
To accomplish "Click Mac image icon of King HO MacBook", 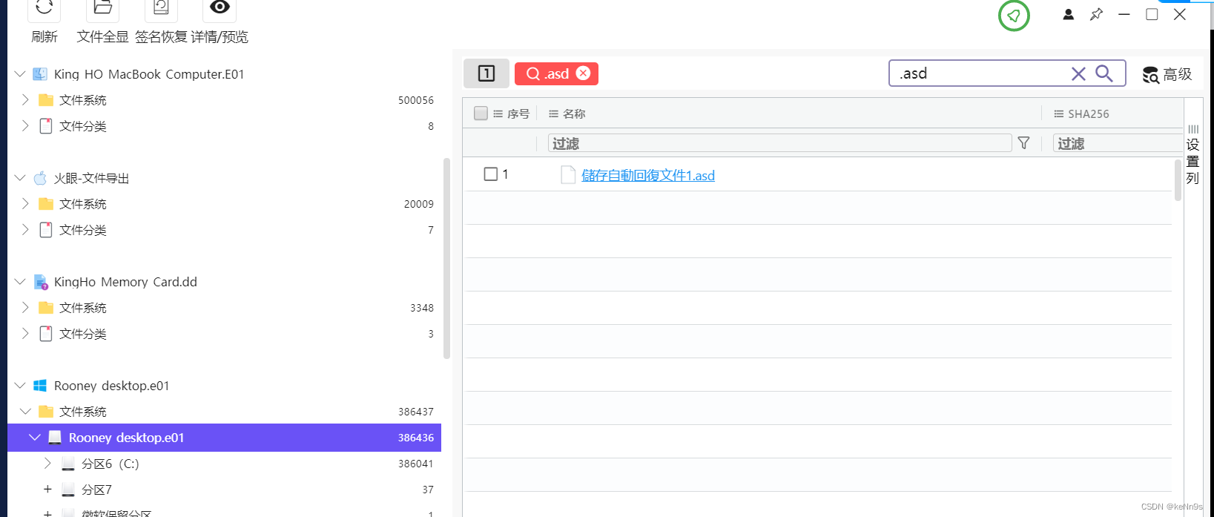I will [40, 74].
